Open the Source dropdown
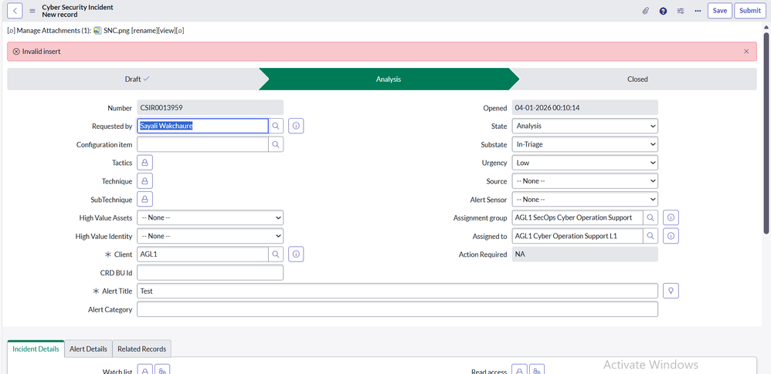The image size is (771, 374). tap(585, 181)
